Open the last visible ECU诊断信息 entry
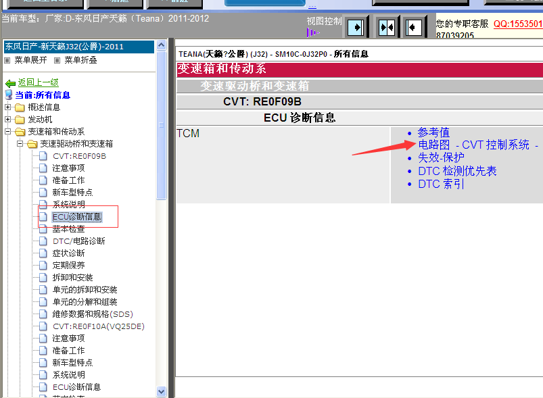Viewport: 543px width, 398px height. (76, 387)
